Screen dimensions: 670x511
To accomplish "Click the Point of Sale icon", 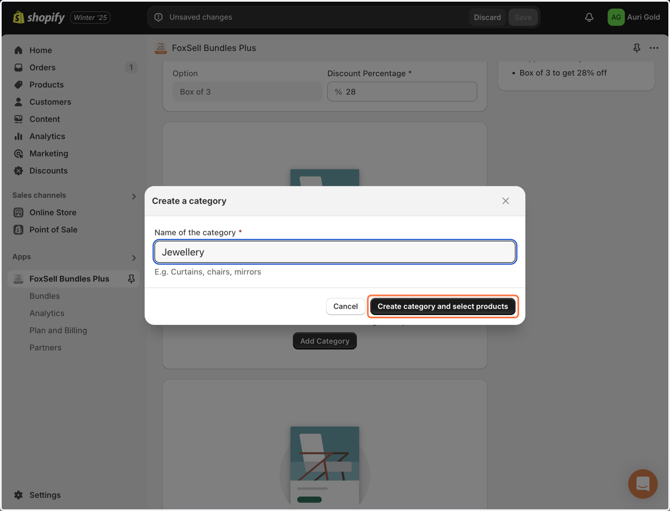I will coord(18,230).
